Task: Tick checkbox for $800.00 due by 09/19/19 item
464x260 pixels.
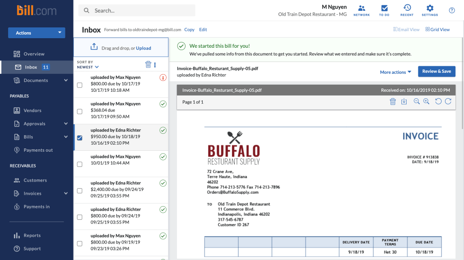Action: pyautogui.click(x=80, y=243)
